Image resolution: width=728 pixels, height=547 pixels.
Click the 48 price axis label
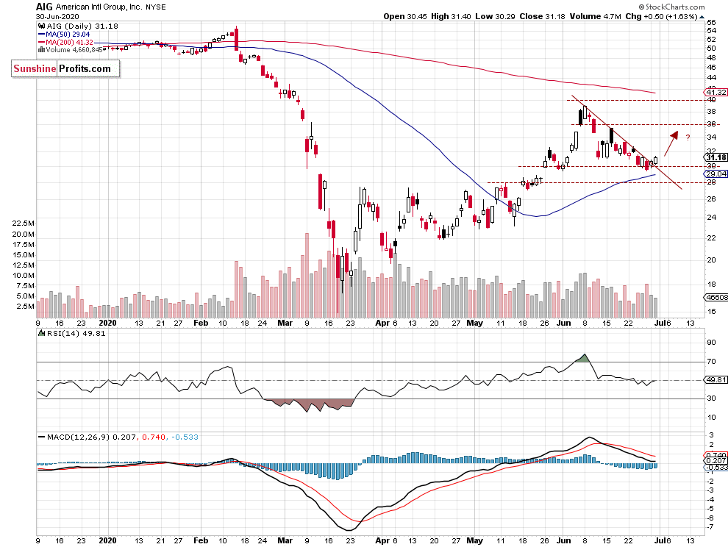click(x=711, y=58)
